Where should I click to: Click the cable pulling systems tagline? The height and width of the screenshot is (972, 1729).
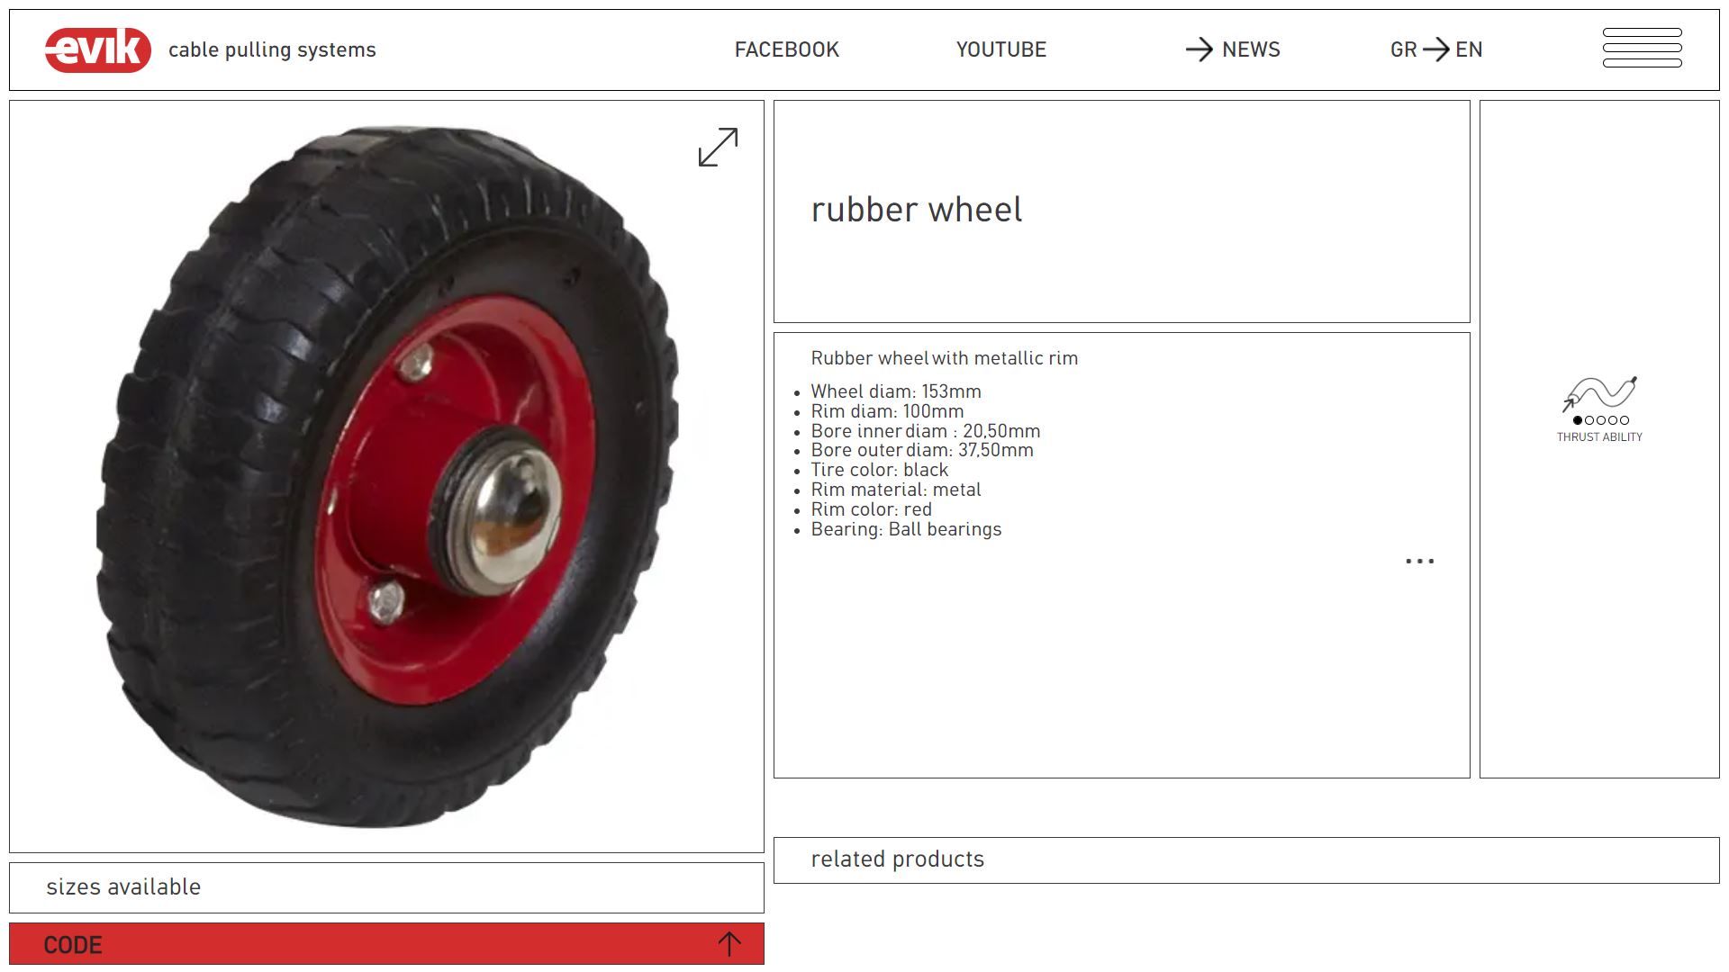point(272,50)
